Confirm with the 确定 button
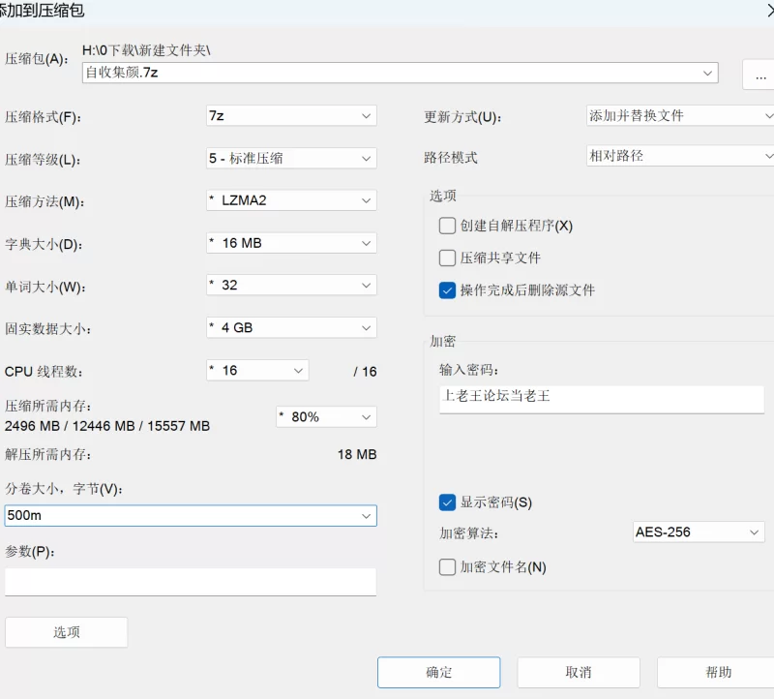The height and width of the screenshot is (699, 774). (x=439, y=672)
